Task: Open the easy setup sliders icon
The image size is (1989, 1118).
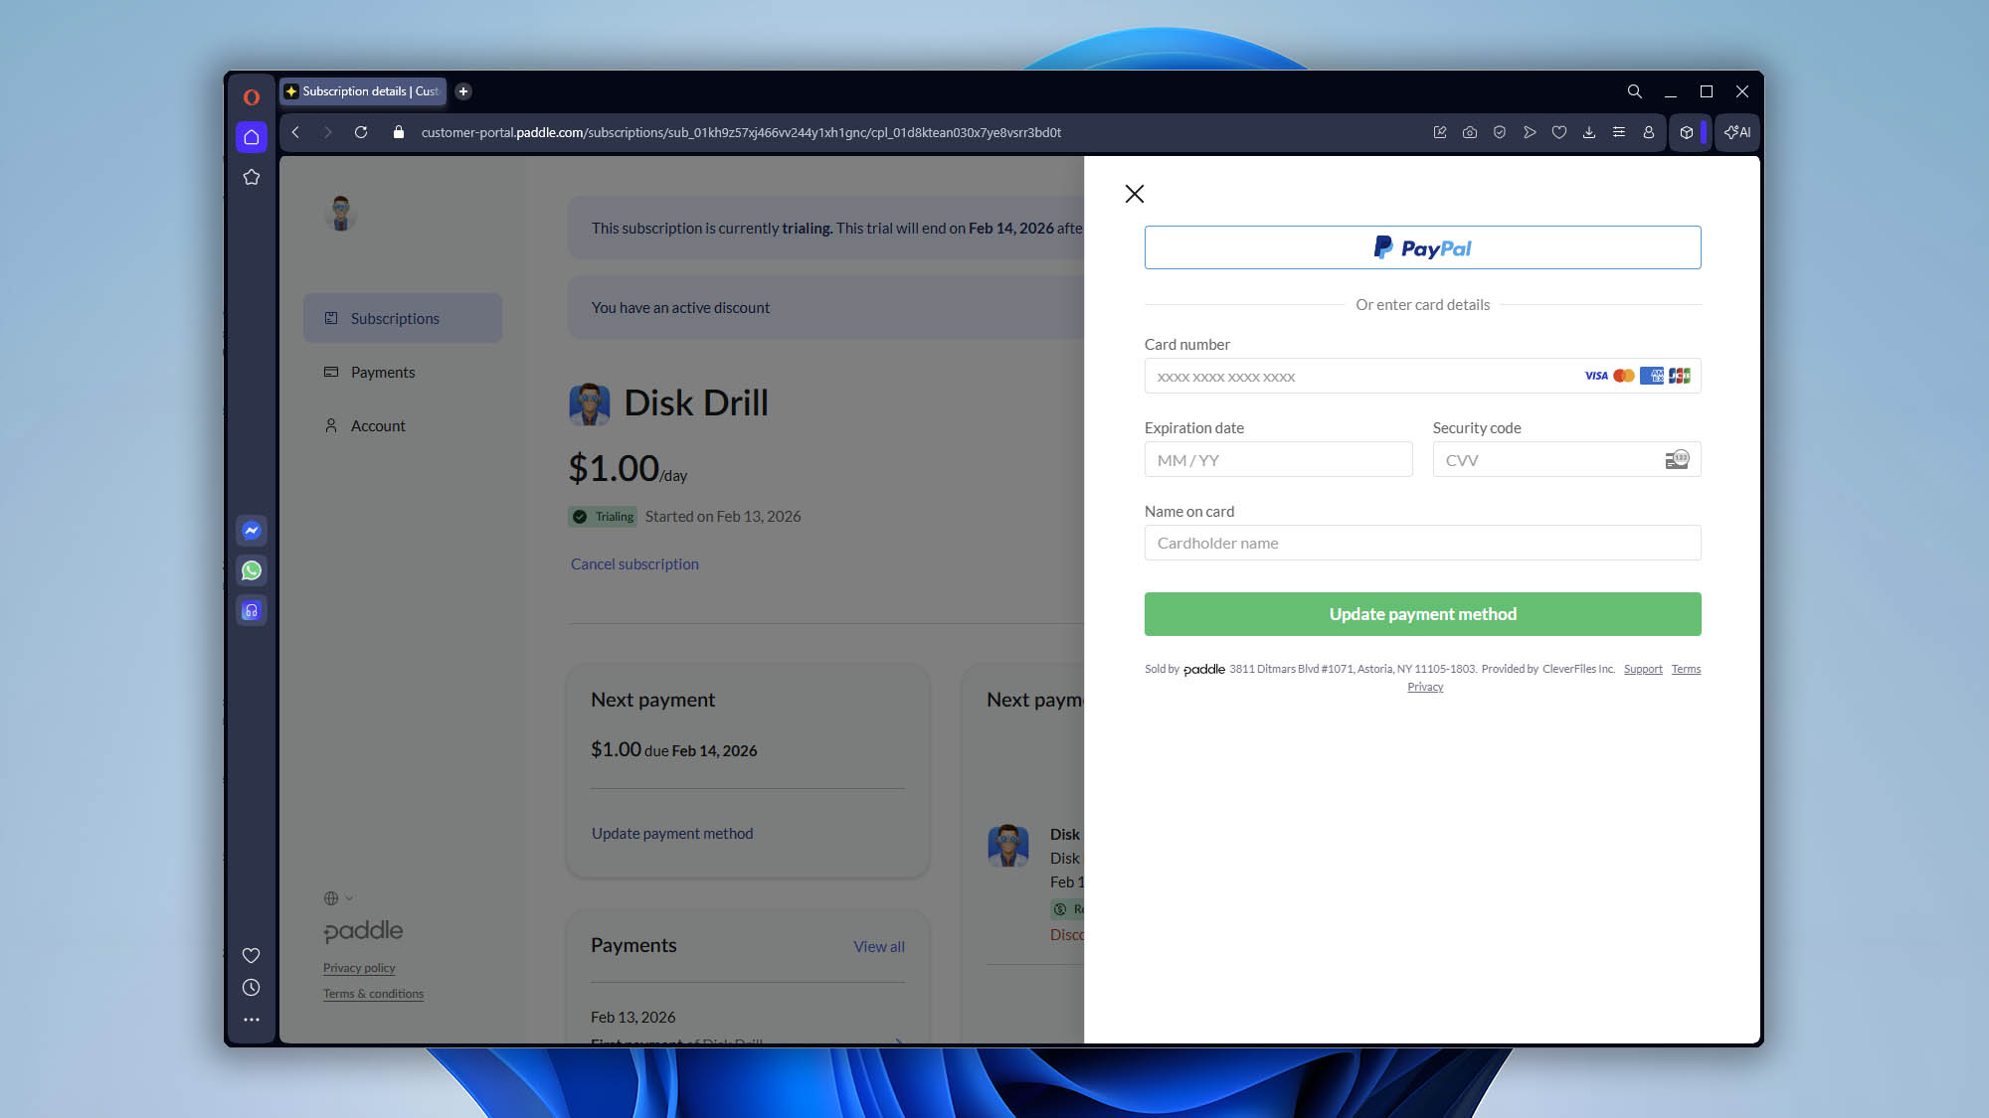Action: (x=1619, y=132)
